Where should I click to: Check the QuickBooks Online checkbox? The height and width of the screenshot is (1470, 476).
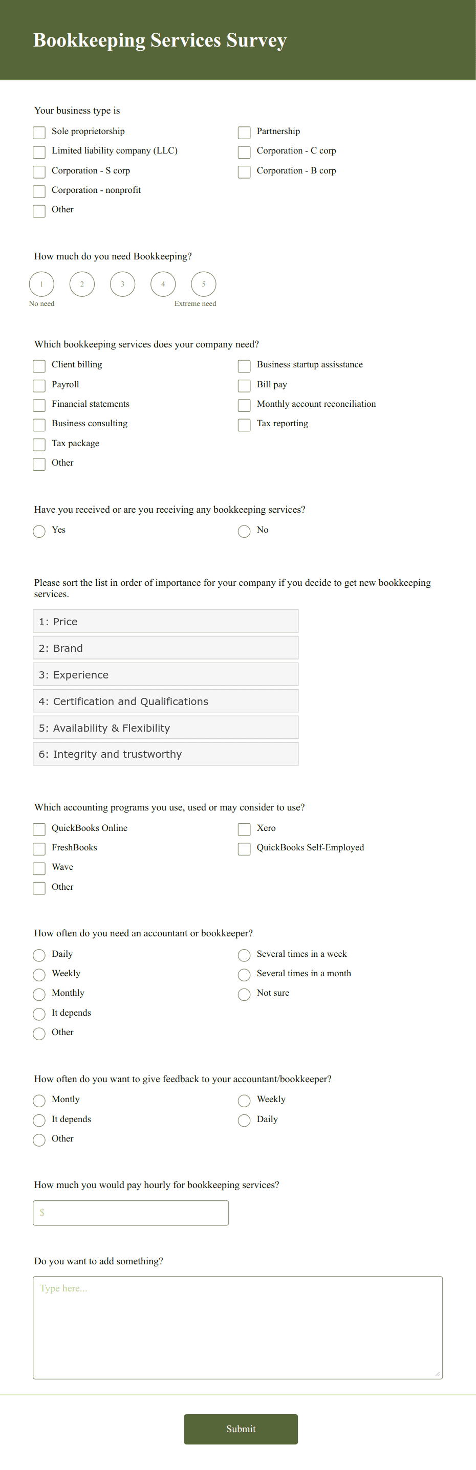tap(39, 828)
